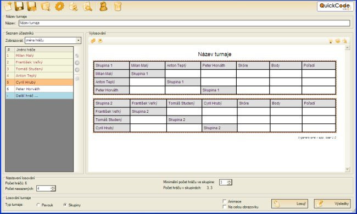357x214 pixels.
Task: Click Body header in Skupina 1 table
Action: 286,65
